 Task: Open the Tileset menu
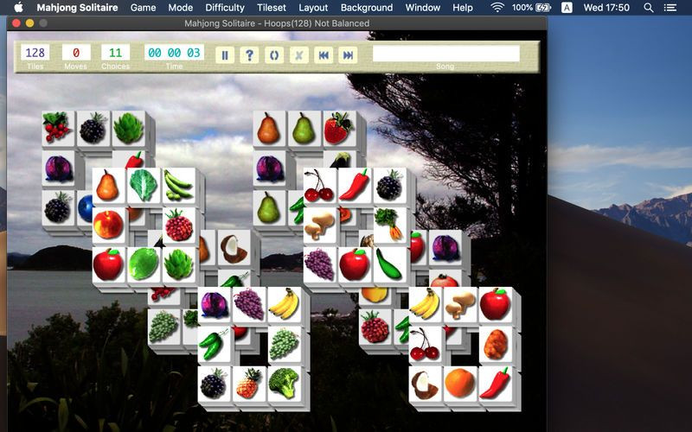pos(272,8)
